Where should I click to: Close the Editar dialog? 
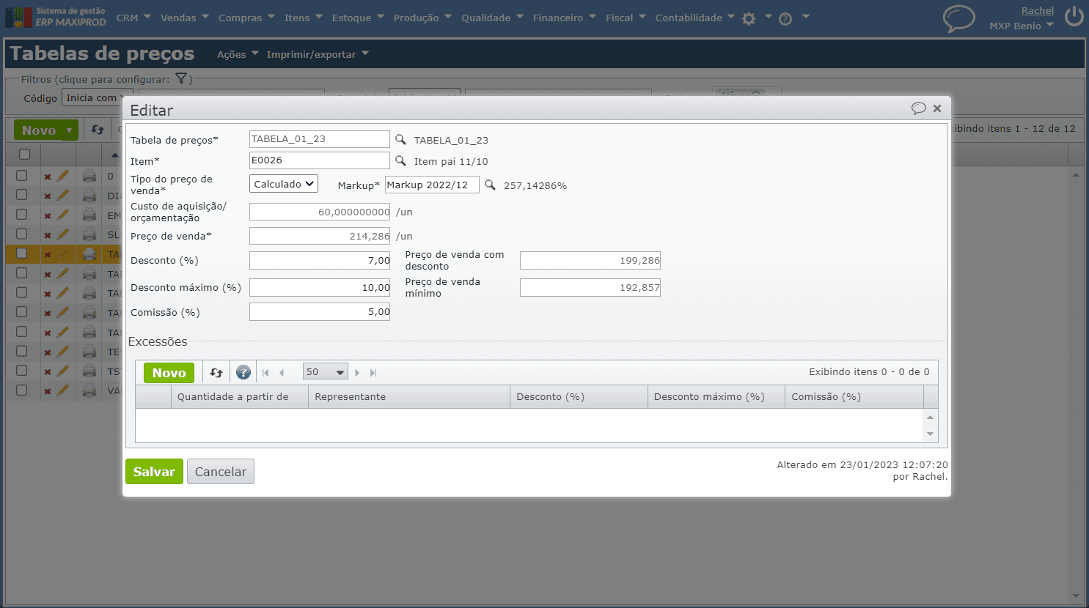click(937, 108)
